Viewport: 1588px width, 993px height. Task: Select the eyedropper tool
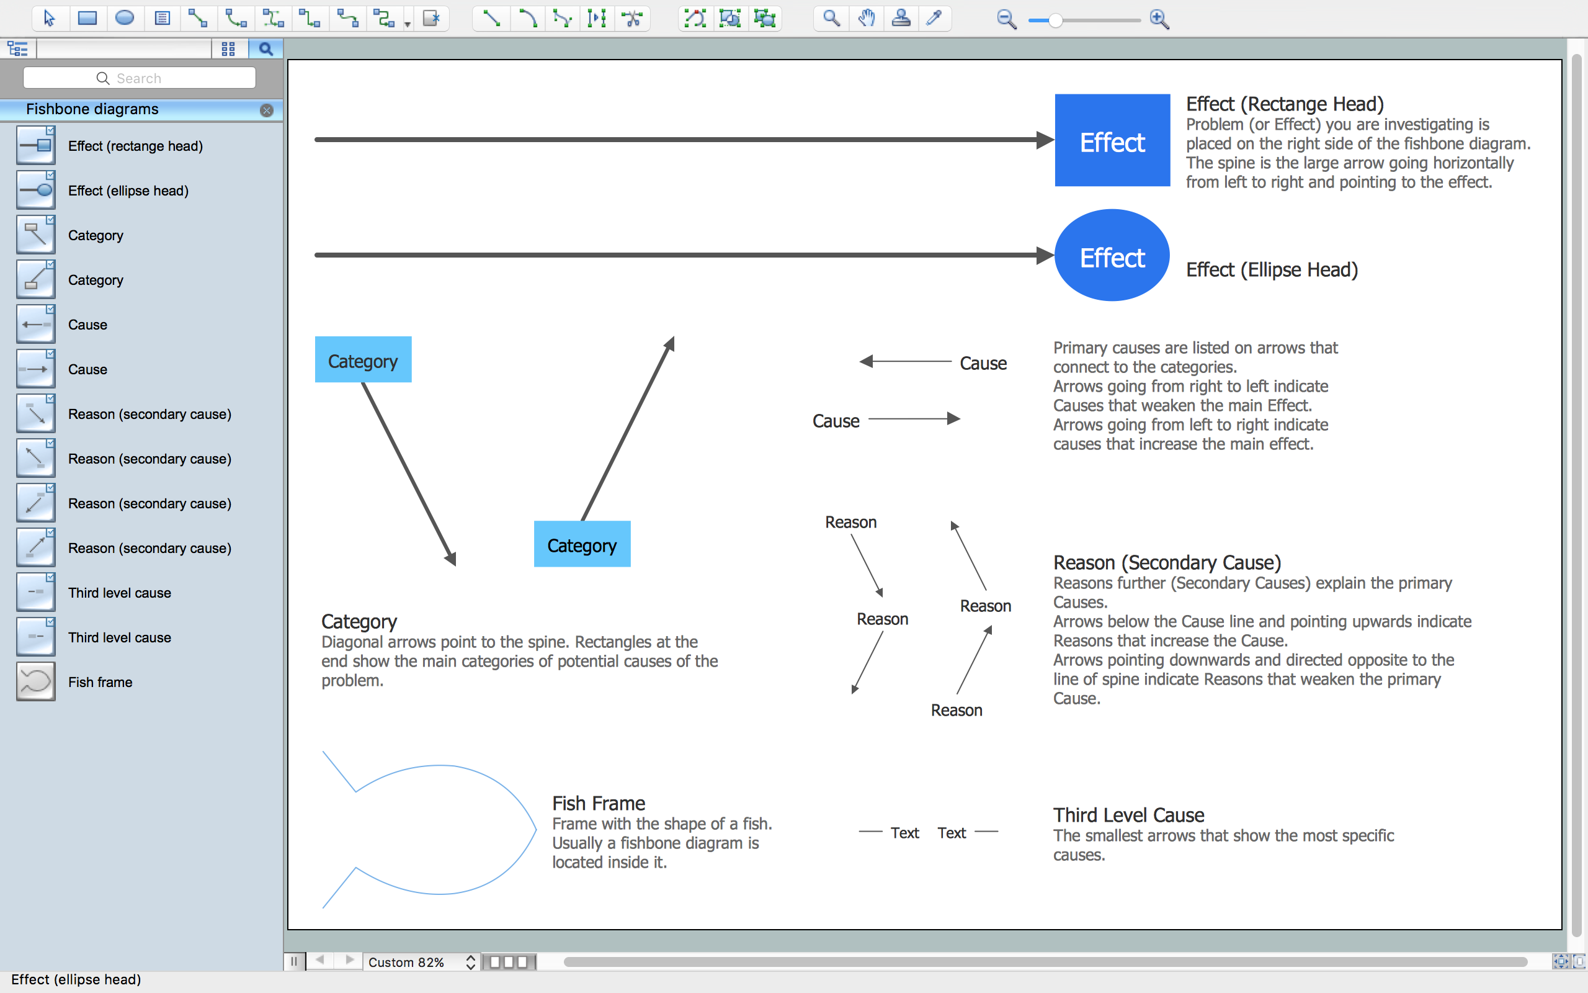click(x=934, y=19)
